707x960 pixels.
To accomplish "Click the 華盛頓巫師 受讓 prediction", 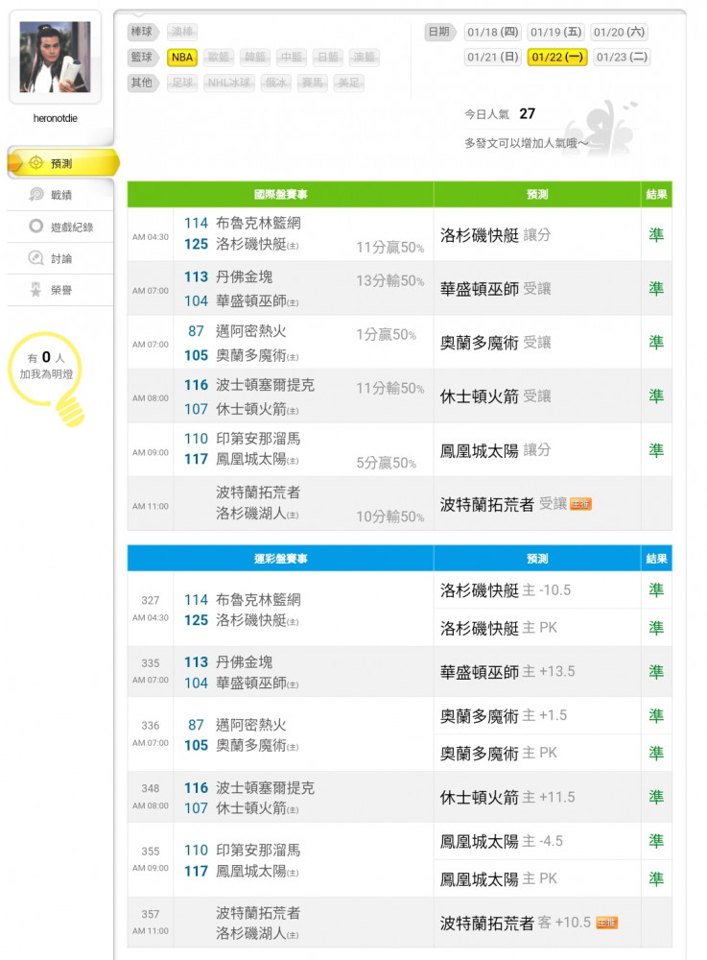I will (495, 288).
